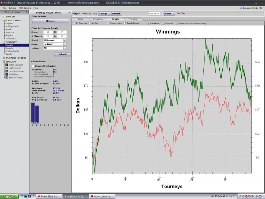Open the IMPORT section icon

(x=4, y=17)
